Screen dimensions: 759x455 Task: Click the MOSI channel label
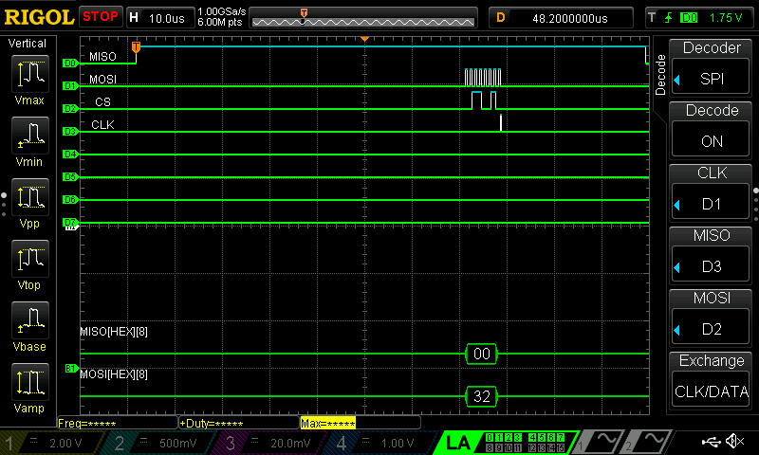point(102,80)
